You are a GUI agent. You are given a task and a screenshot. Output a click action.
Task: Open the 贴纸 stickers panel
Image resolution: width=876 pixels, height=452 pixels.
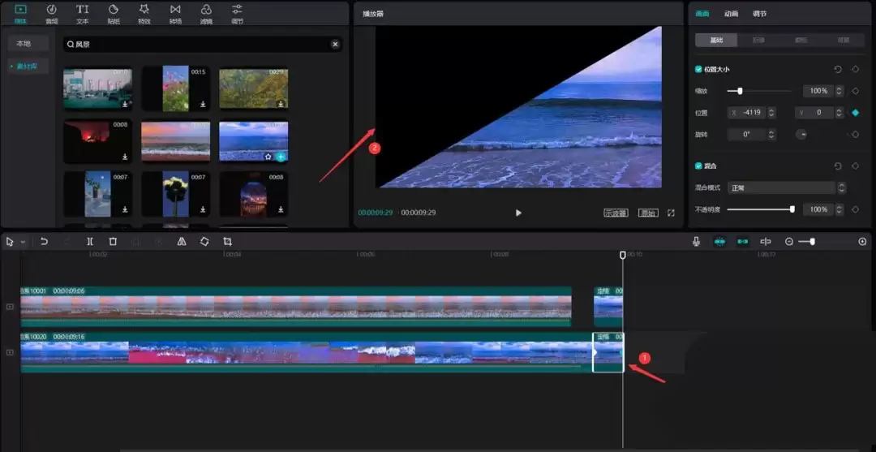(x=113, y=13)
